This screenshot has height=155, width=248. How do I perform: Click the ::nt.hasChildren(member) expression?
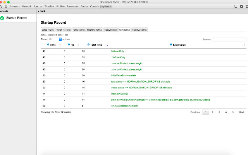click(124, 106)
